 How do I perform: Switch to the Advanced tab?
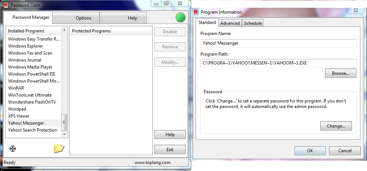230,23
